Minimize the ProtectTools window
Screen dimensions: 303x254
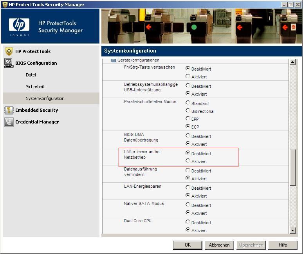click(x=284, y=5)
